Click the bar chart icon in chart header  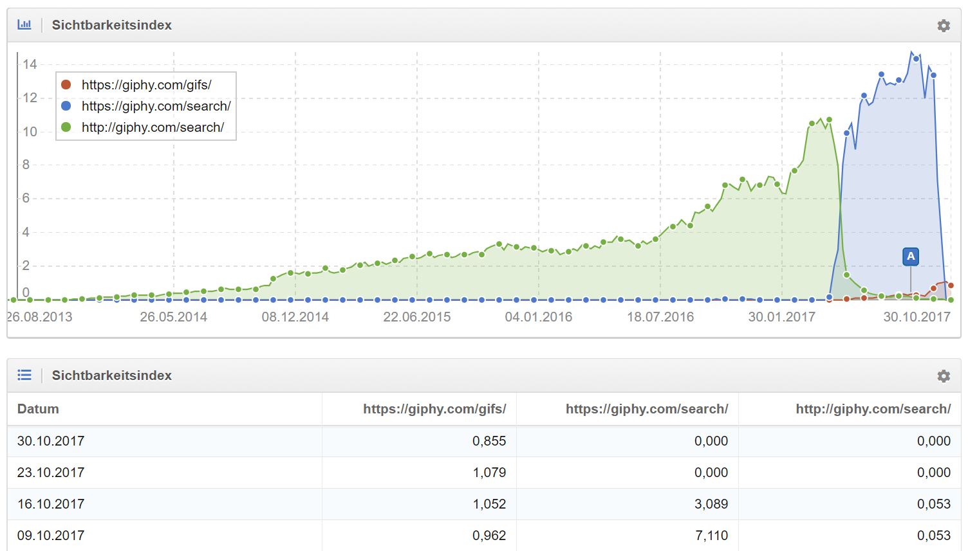coord(24,25)
